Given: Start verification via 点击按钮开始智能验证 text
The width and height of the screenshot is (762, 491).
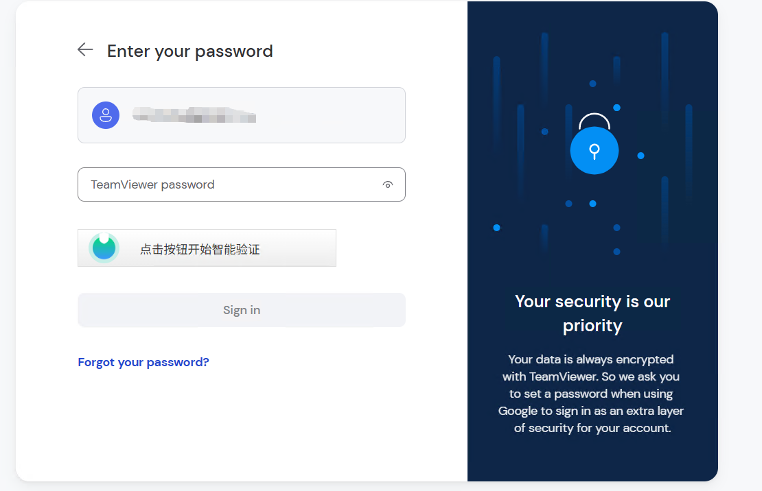Looking at the screenshot, I should pyautogui.click(x=200, y=249).
